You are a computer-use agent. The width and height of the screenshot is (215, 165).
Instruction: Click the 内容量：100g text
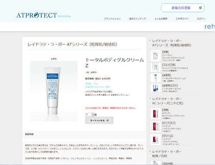pyautogui.click(x=92, y=84)
